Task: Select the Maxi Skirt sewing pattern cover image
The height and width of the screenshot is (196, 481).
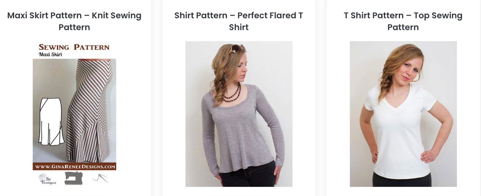Action: pyautogui.click(x=74, y=114)
